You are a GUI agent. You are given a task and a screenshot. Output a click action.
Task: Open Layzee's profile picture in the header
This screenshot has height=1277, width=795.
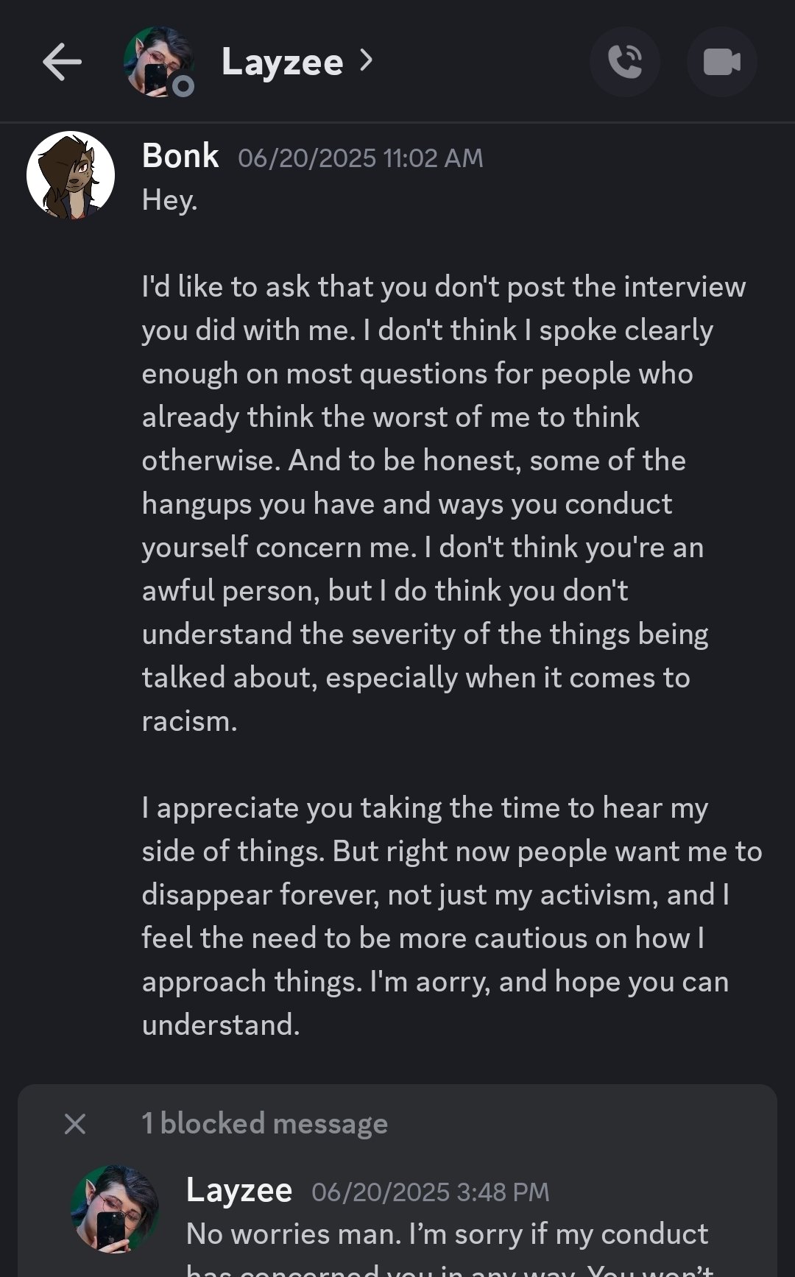(158, 62)
